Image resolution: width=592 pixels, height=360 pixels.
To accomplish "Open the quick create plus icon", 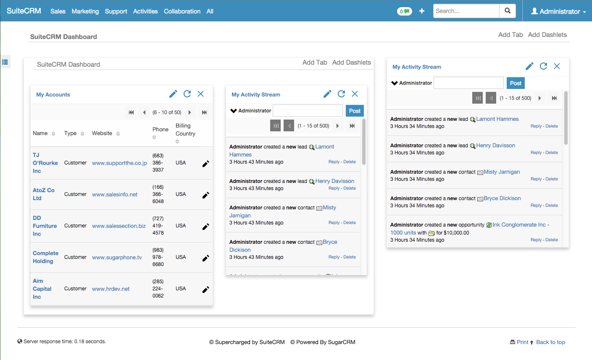I will pyautogui.click(x=422, y=11).
